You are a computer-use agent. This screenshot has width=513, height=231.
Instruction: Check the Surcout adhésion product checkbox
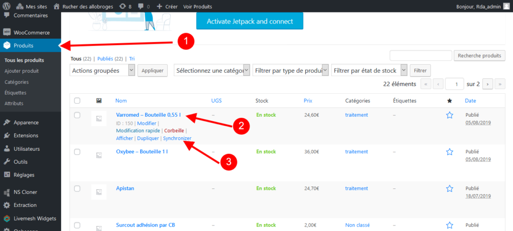77,225
